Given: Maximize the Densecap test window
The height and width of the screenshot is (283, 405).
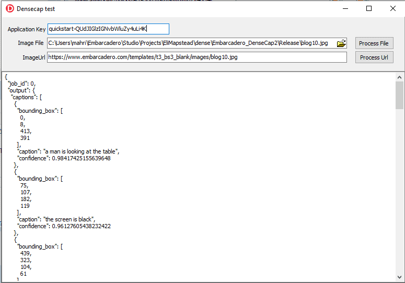Looking at the screenshot, I should pyautogui.click(x=369, y=8).
